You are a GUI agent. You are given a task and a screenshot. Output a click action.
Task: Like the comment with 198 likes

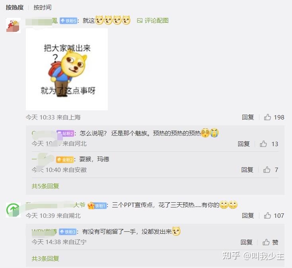267,117
